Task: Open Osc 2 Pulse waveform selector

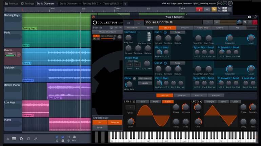Action: 177,63
